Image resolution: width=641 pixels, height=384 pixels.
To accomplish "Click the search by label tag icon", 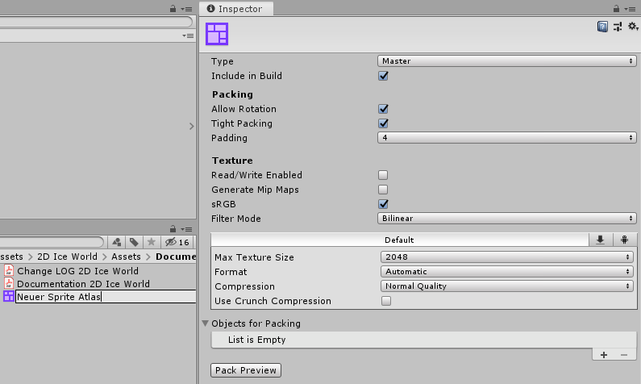I will tap(134, 242).
